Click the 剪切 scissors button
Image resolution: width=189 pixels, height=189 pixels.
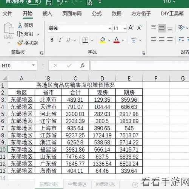(x=26, y=25)
